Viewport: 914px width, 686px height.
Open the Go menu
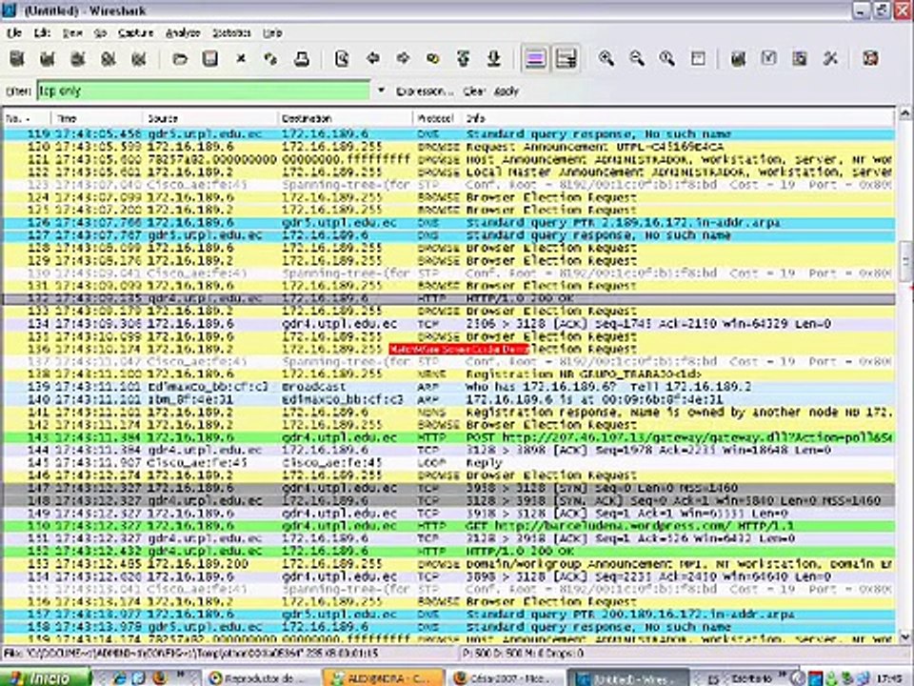point(100,33)
